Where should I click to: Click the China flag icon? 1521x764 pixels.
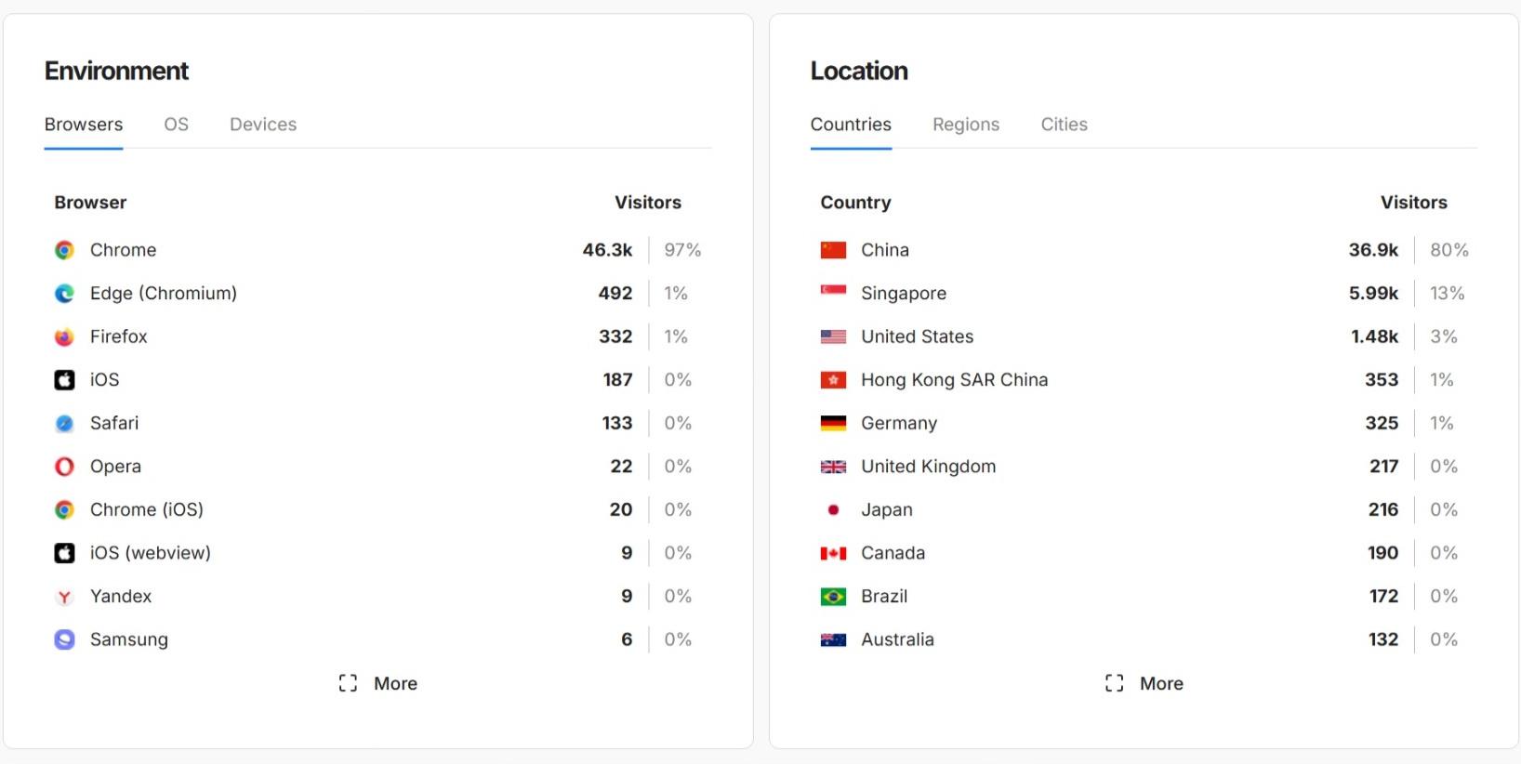point(833,250)
